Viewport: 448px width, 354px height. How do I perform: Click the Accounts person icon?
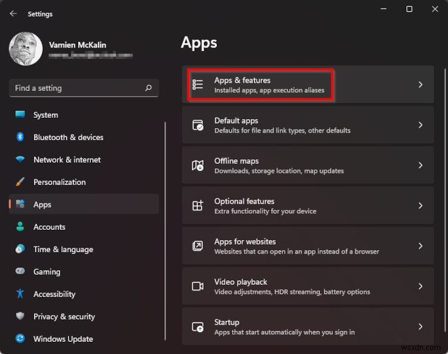pyautogui.click(x=20, y=226)
